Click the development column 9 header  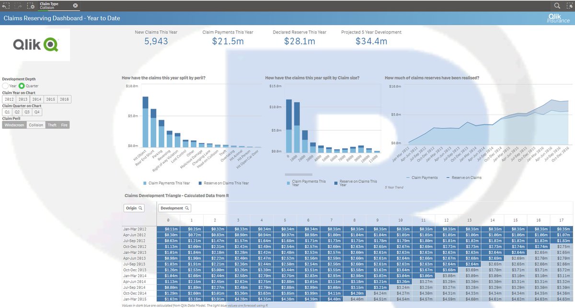[x=378, y=221]
